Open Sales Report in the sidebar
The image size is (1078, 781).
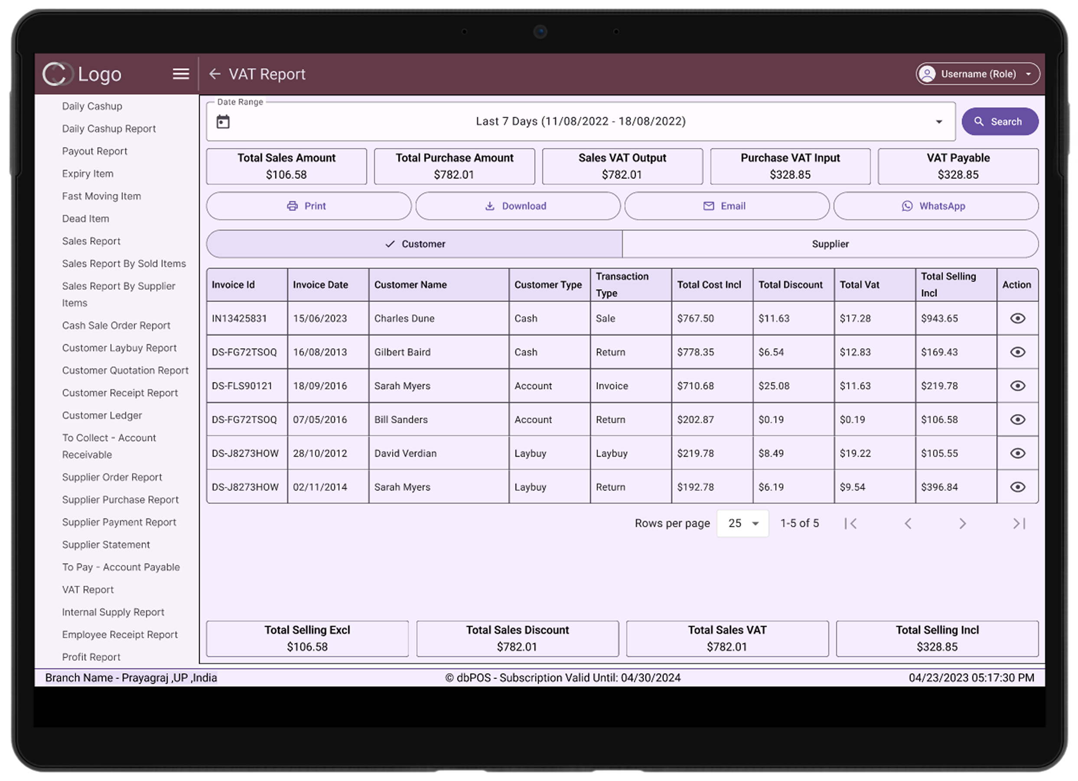click(91, 241)
